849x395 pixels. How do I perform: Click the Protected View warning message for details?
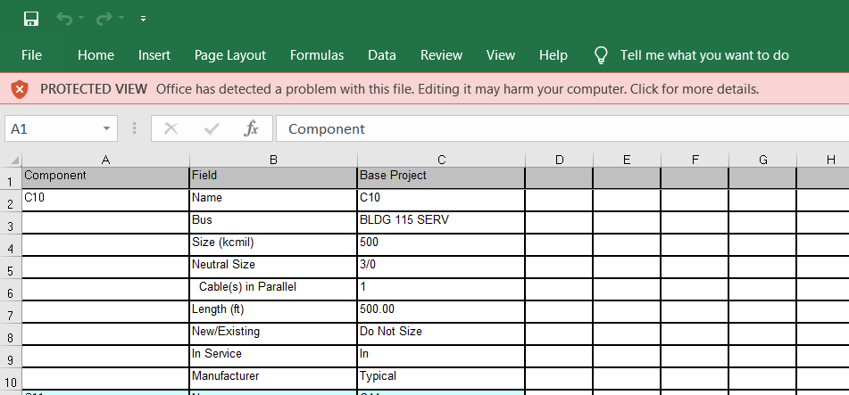[x=457, y=89]
